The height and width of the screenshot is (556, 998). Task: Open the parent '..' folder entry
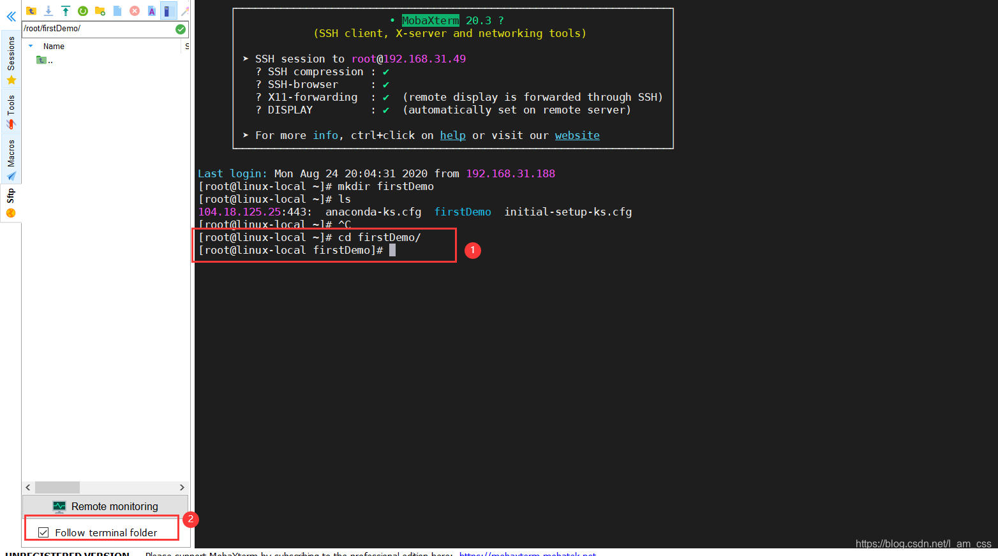click(x=45, y=60)
